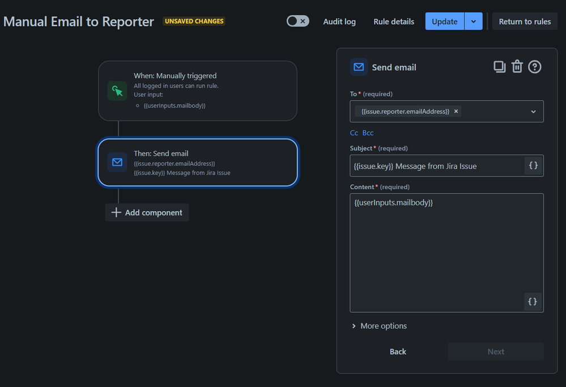Insert a smart value into the Subject field

point(532,165)
